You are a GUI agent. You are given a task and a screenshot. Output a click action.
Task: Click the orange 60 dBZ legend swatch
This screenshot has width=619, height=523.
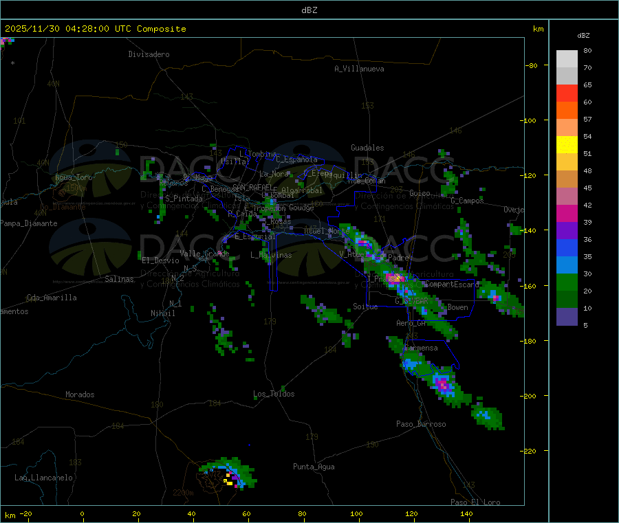pyautogui.click(x=567, y=110)
